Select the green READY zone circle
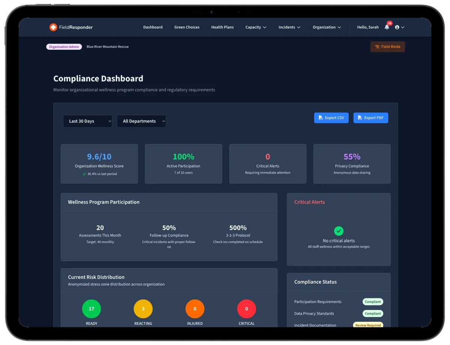The height and width of the screenshot is (345, 450). point(91,308)
